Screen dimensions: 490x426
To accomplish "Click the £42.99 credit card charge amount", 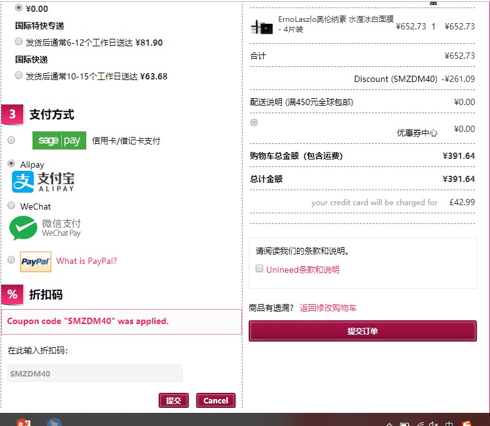I will tap(462, 203).
